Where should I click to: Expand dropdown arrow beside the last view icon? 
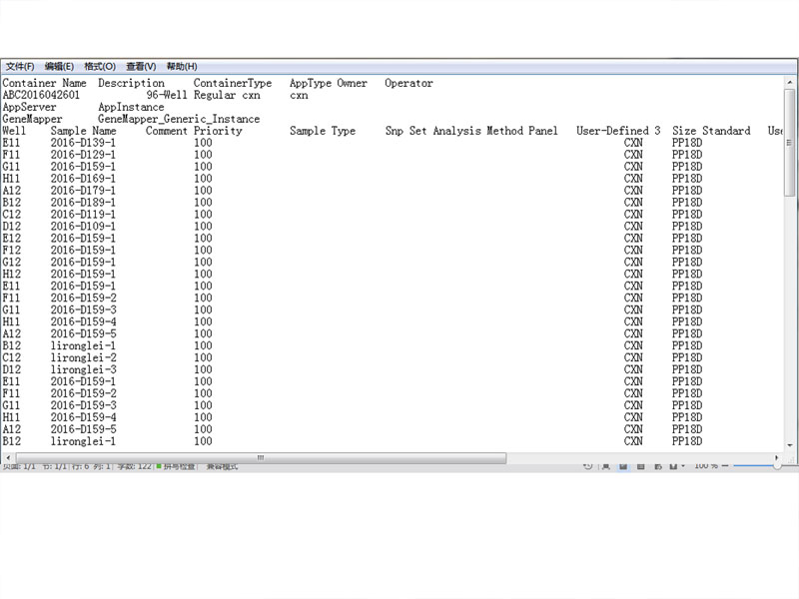pos(683,466)
